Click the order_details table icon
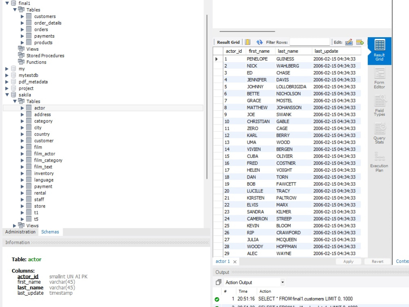The height and width of the screenshot is (307, 409). pos(29,23)
